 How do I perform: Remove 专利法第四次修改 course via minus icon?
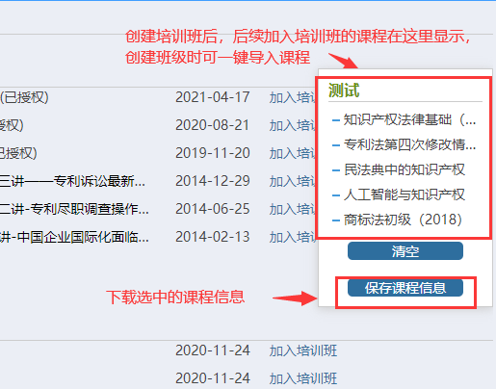coord(336,145)
